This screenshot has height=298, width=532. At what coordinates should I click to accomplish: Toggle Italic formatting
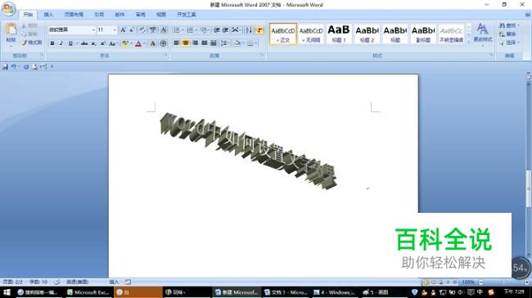coord(61,43)
